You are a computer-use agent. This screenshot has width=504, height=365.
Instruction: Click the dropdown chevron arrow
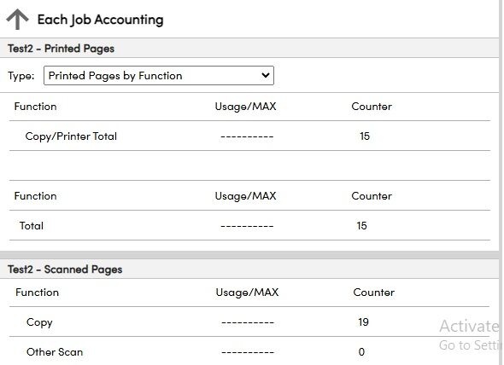[x=266, y=75]
